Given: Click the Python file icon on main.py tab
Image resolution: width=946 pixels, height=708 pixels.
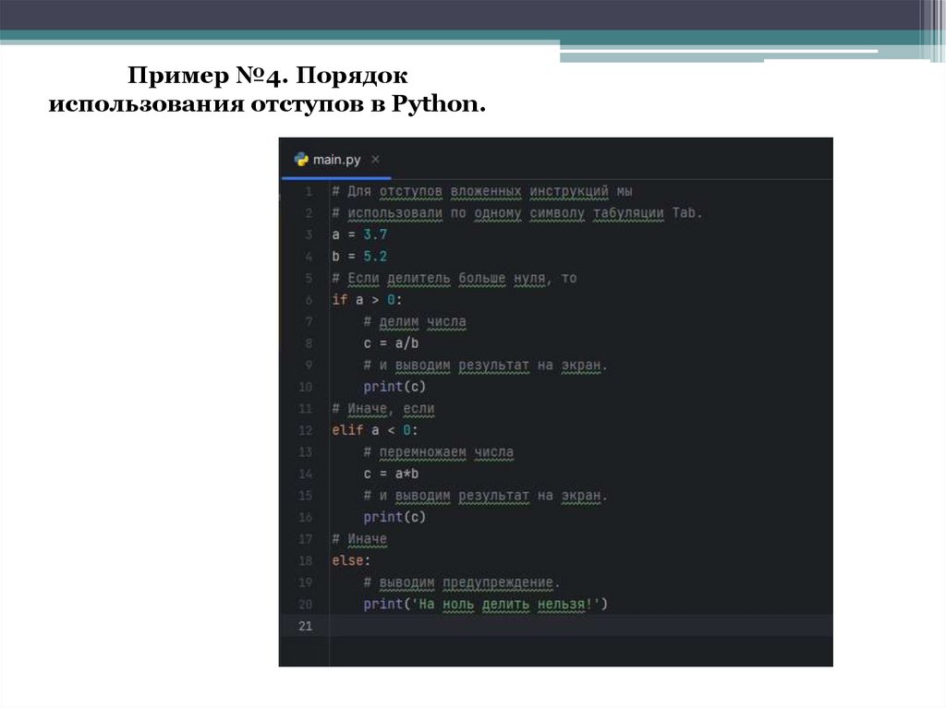Looking at the screenshot, I should [x=300, y=159].
